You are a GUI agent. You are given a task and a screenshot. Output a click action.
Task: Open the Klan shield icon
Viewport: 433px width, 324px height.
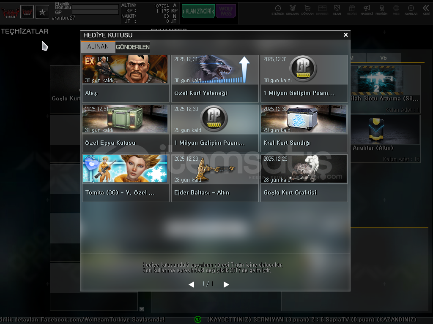337,10
